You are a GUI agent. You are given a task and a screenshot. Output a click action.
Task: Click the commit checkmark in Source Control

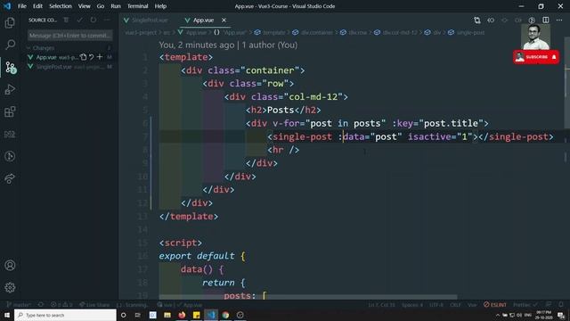click(x=79, y=20)
